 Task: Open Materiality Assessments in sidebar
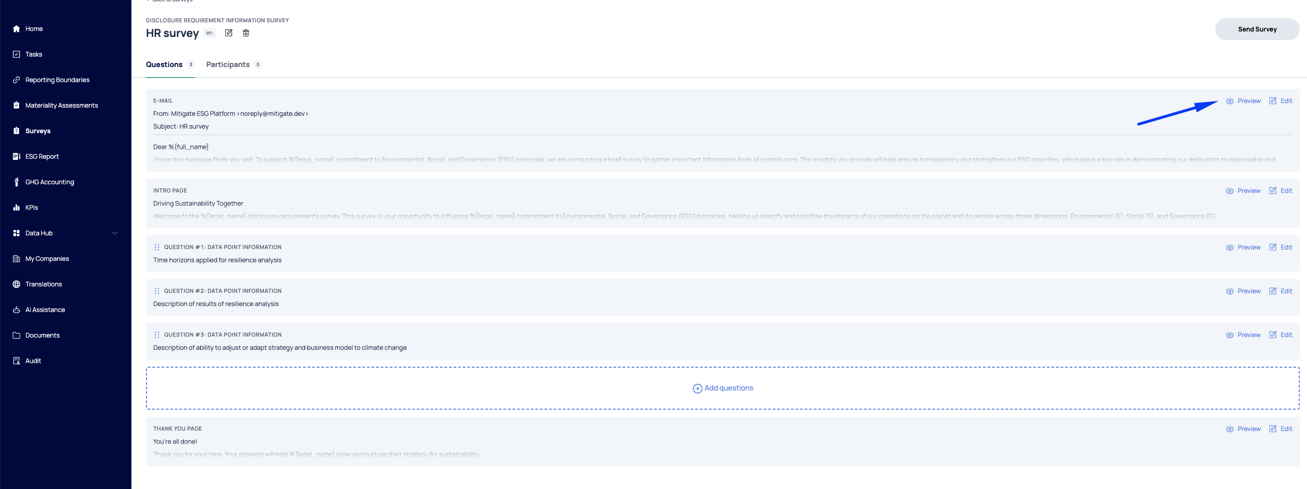tap(62, 105)
